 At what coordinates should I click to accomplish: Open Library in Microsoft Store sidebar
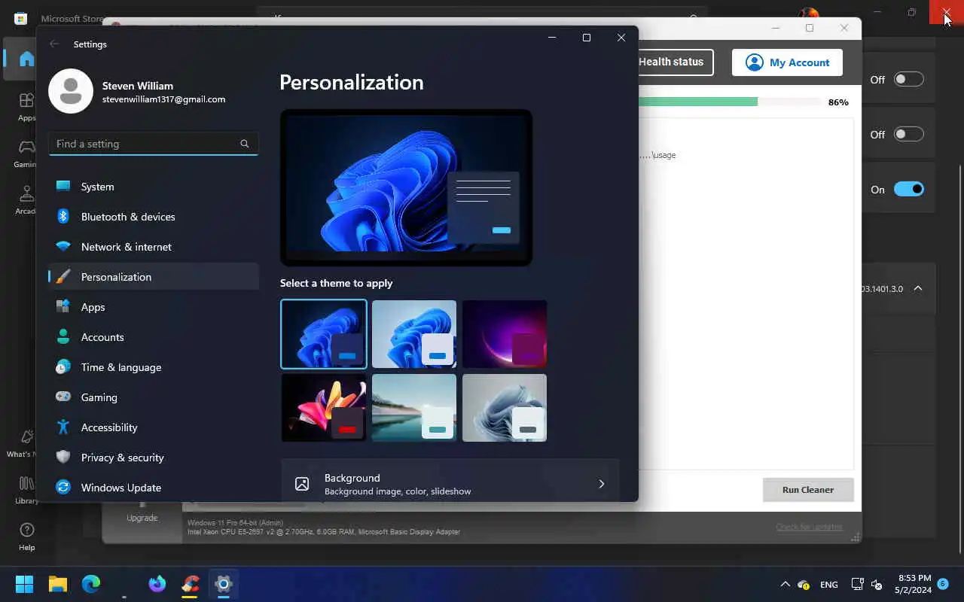[26, 490]
